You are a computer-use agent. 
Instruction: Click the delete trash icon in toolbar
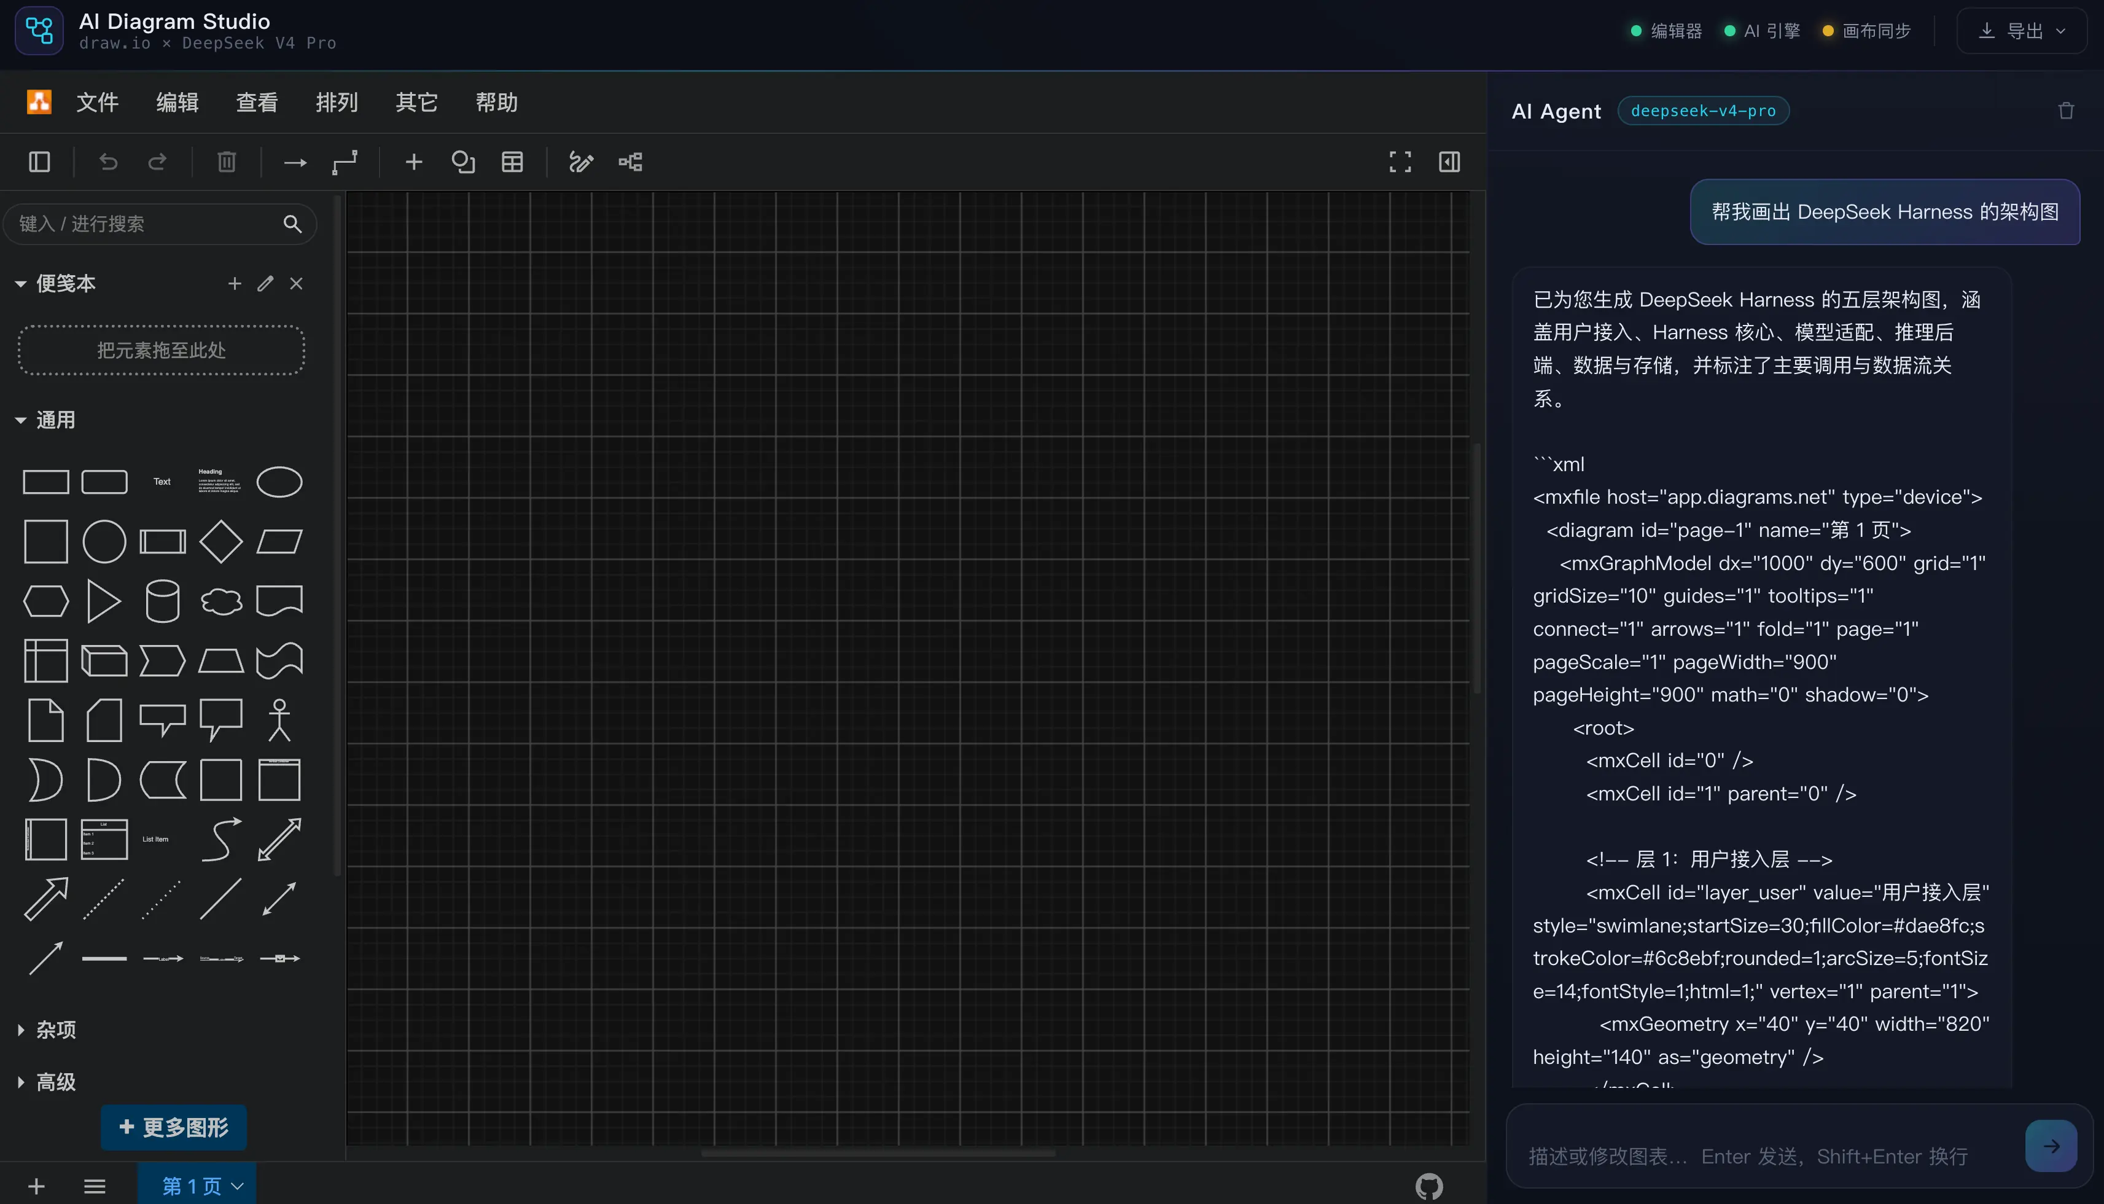[x=227, y=162]
